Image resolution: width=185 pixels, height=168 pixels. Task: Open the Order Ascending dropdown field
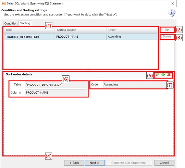[135, 85]
